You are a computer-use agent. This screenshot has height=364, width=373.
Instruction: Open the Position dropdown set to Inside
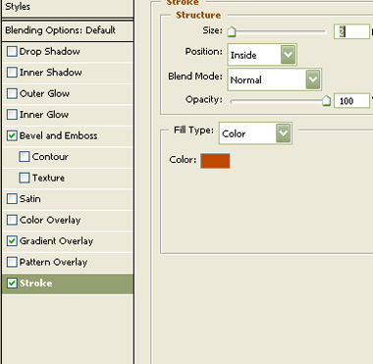(262, 54)
